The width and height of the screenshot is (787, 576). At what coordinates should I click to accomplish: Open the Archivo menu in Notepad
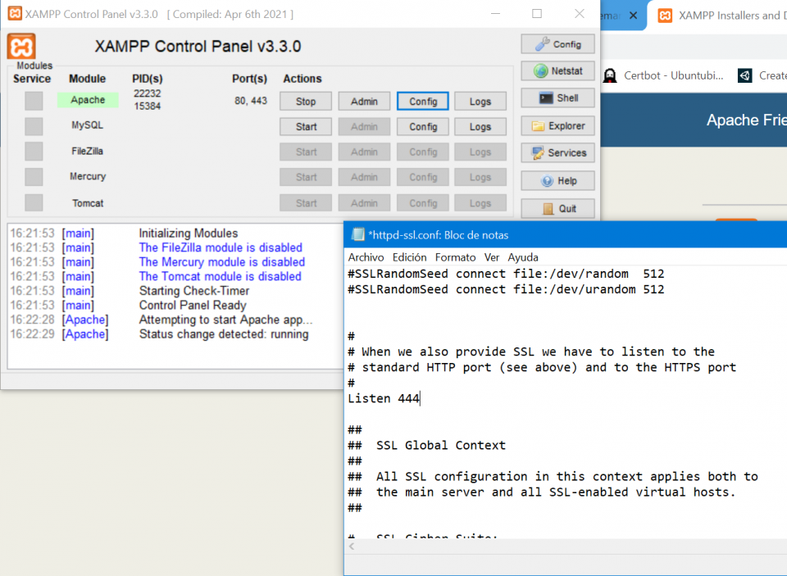pyautogui.click(x=366, y=257)
